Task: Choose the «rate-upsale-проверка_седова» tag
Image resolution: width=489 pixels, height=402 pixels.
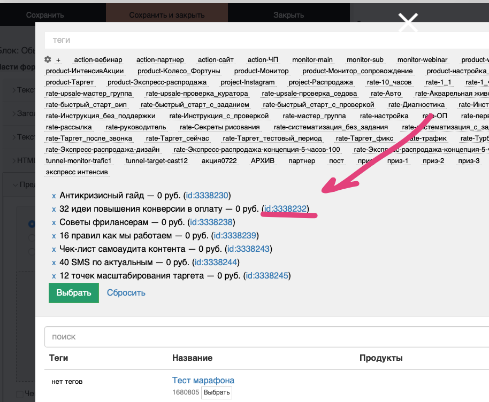Action: (x=309, y=94)
